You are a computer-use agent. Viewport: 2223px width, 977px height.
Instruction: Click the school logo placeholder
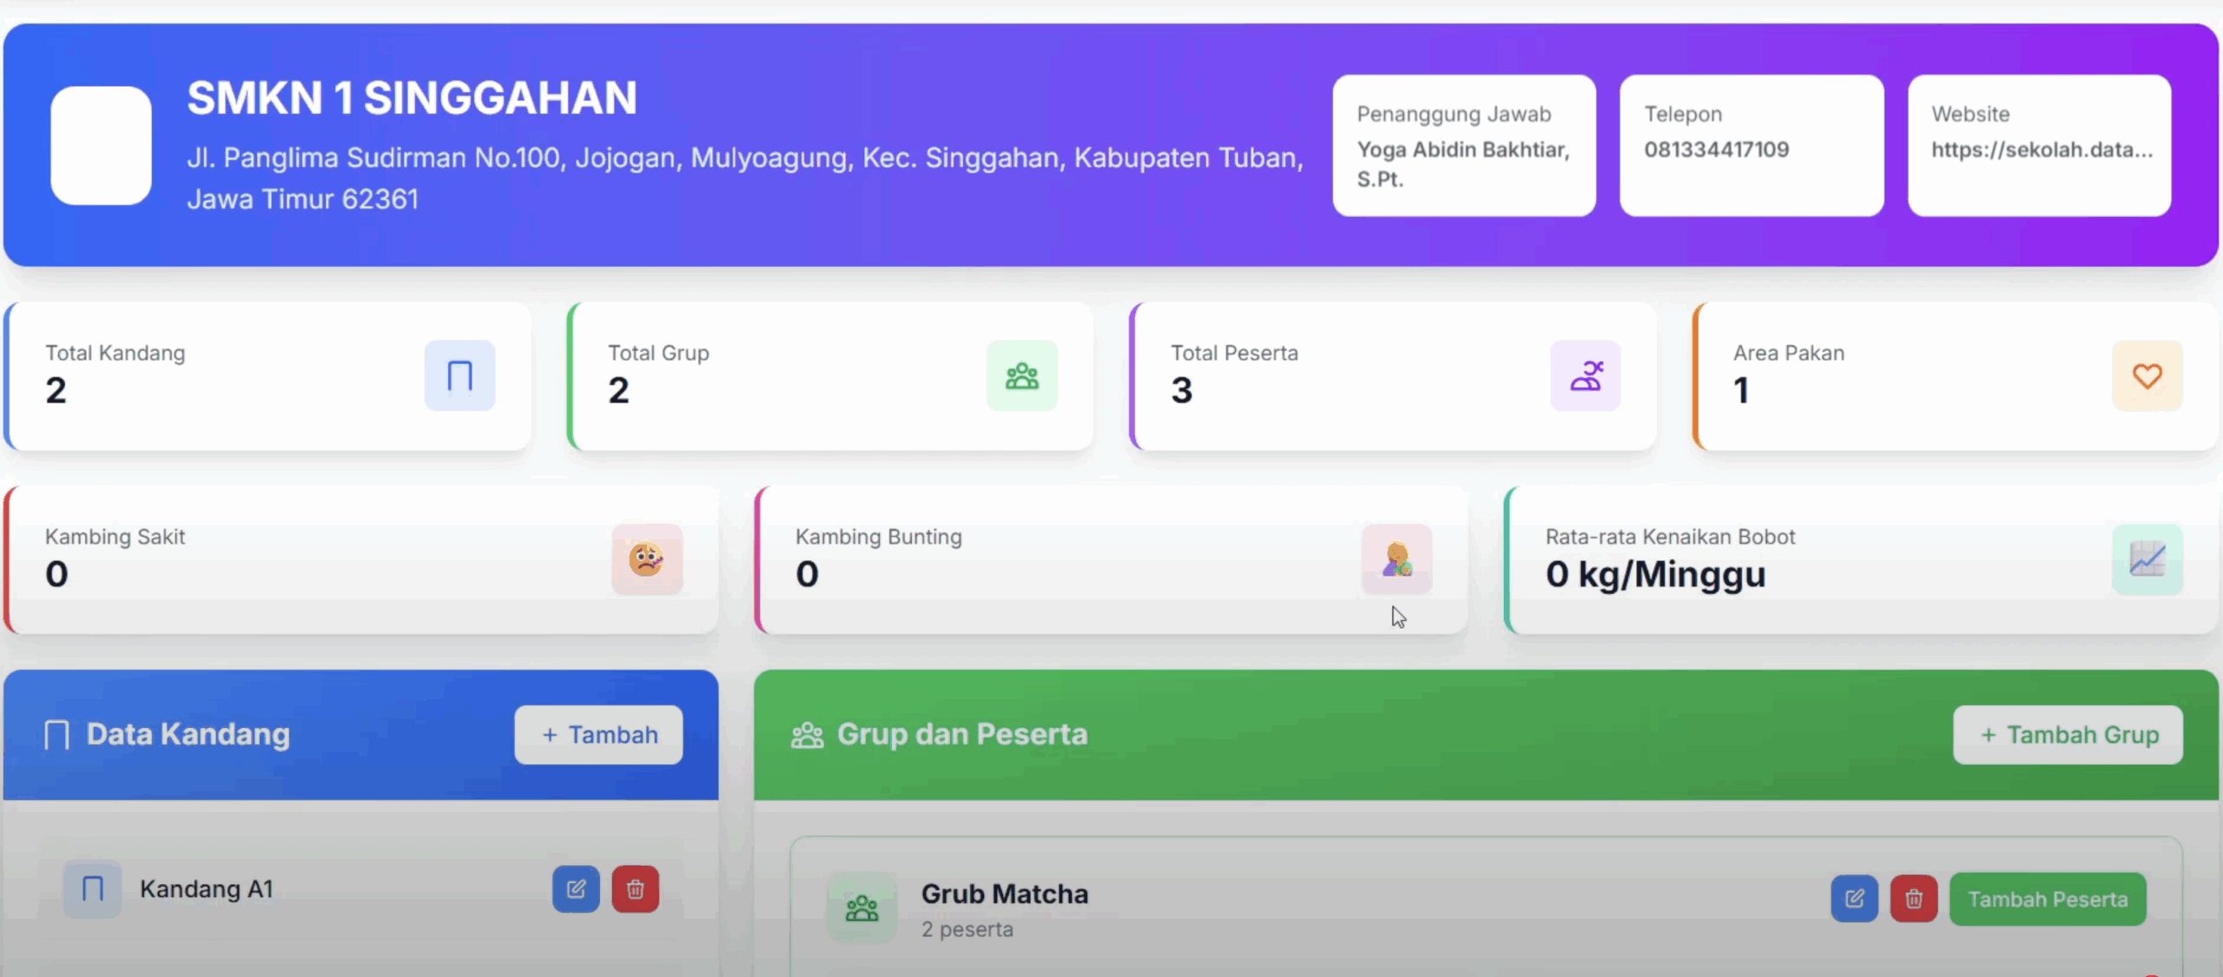[102, 145]
